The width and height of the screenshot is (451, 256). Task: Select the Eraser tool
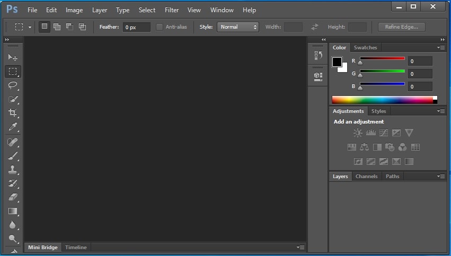point(13,197)
